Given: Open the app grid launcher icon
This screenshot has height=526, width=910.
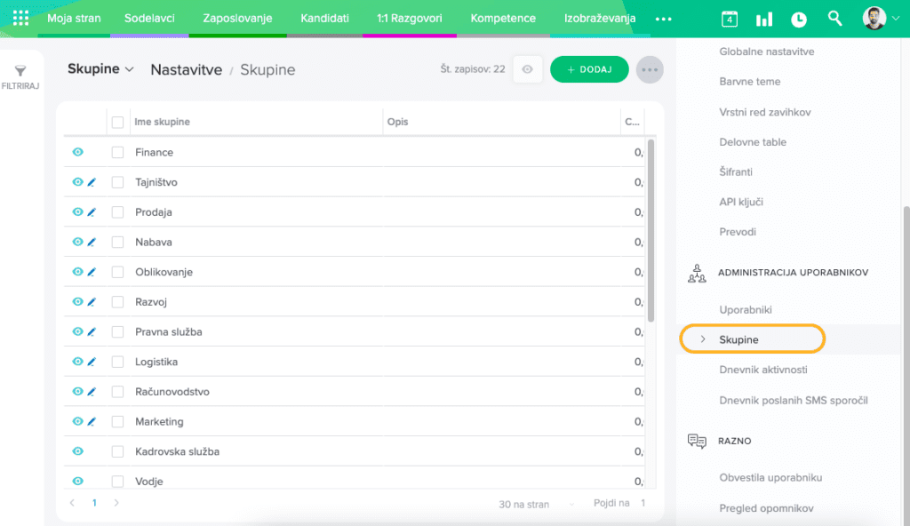Looking at the screenshot, I should (20, 18).
